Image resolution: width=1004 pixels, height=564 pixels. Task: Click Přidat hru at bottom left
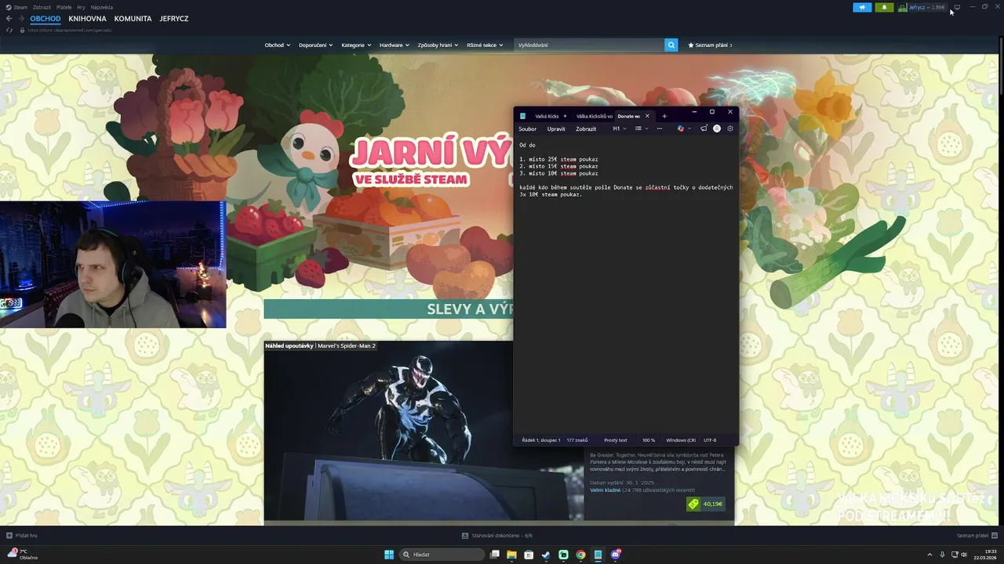(x=22, y=536)
